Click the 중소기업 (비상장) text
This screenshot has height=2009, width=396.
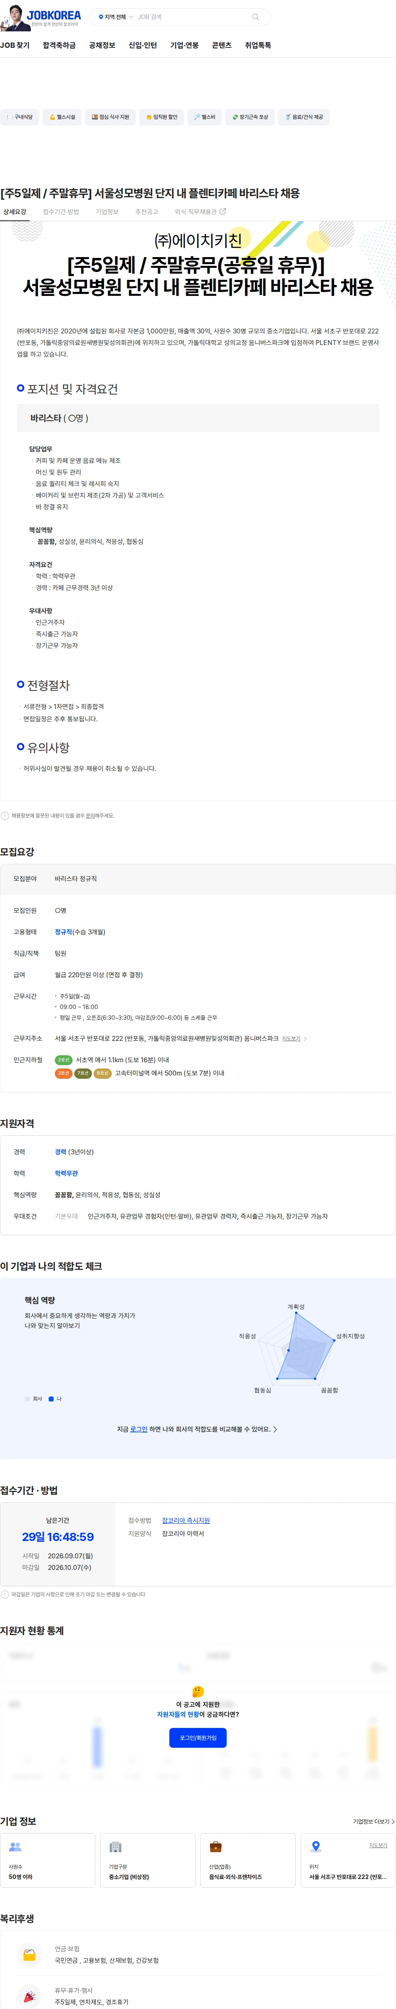point(129,1877)
